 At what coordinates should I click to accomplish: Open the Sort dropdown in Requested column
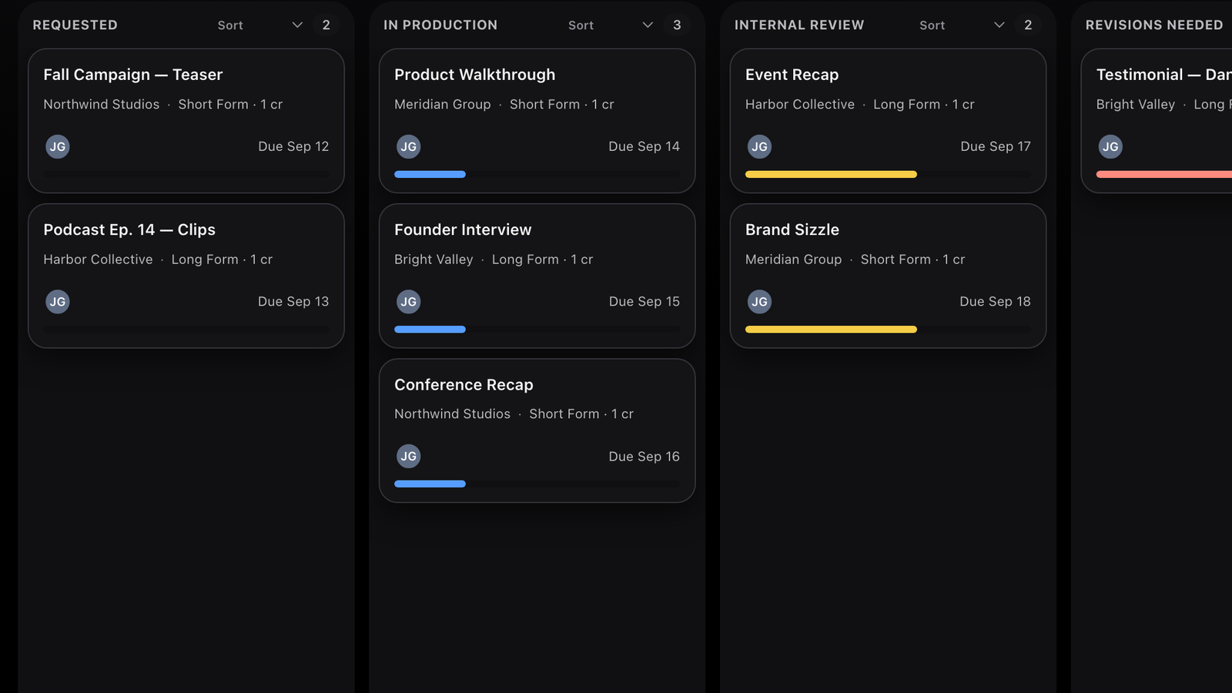pos(259,25)
